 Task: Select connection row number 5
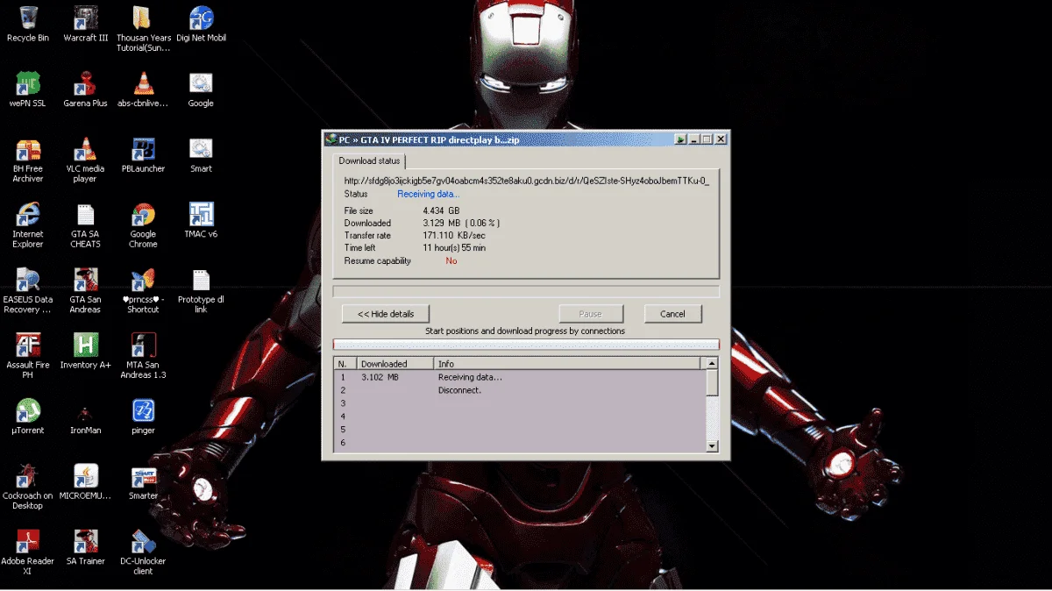point(520,430)
